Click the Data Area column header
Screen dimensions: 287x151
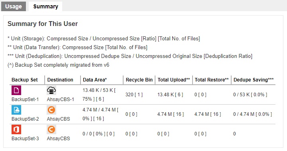(95, 80)
